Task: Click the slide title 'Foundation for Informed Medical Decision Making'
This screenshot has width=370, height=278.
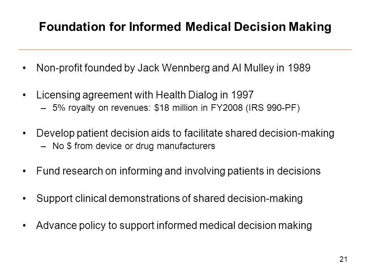Action: 185,27
